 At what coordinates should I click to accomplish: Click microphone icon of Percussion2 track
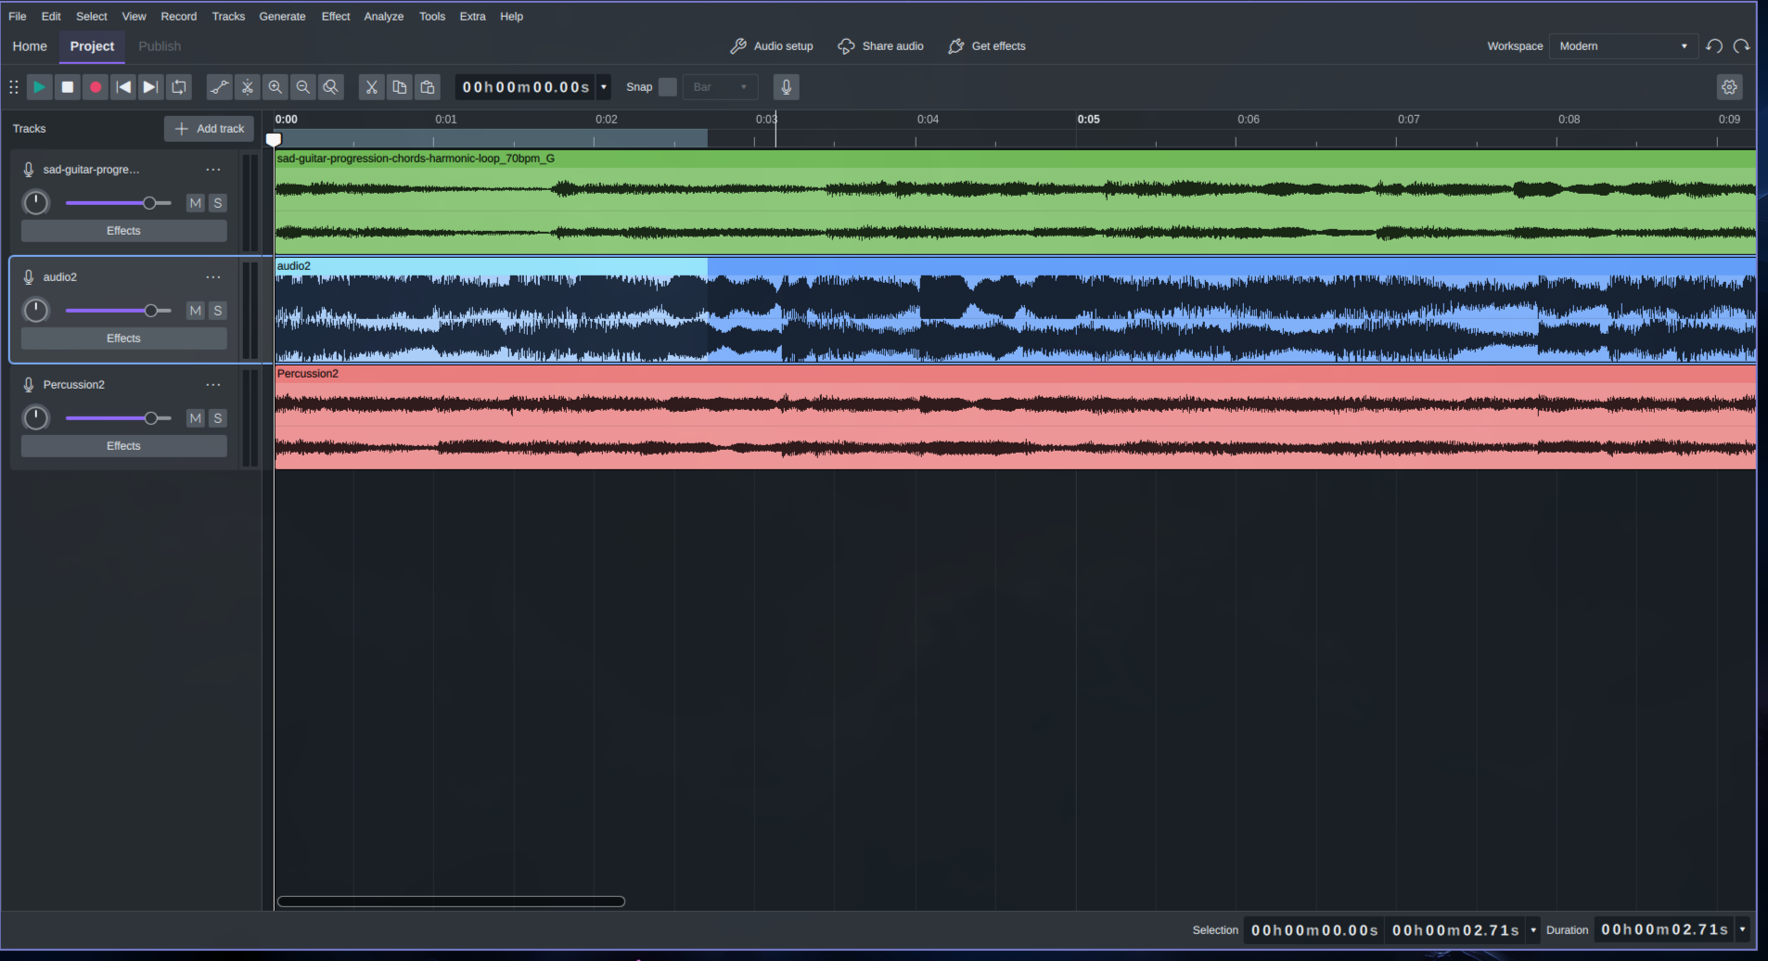(x=29, y=385)
